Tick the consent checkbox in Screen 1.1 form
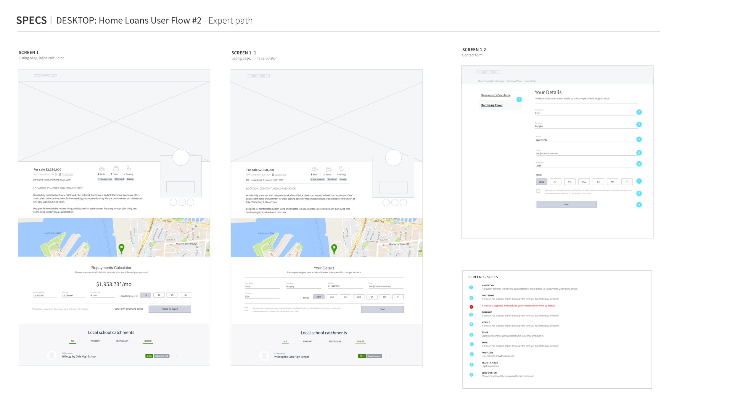 [246, 309]
